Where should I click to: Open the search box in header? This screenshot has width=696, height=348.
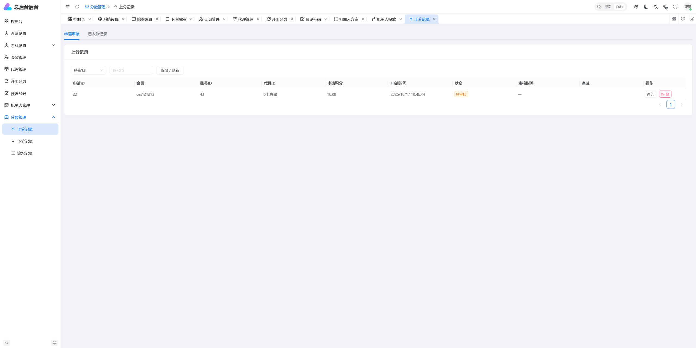[x=611, y=7]
